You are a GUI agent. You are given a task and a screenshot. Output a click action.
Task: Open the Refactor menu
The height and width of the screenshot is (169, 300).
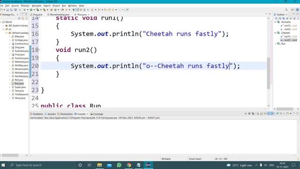point(25,6)
